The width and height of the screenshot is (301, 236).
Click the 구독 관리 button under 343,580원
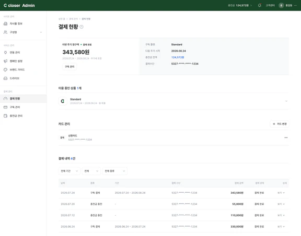[70, 67]
